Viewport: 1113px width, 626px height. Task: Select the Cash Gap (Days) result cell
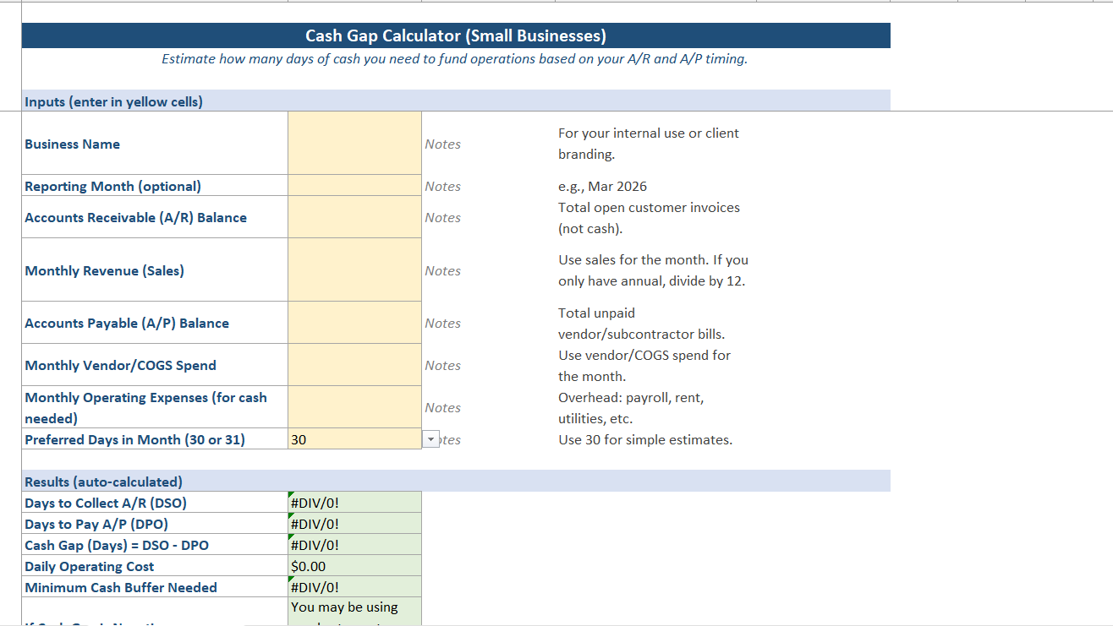(x=354, y=545)
